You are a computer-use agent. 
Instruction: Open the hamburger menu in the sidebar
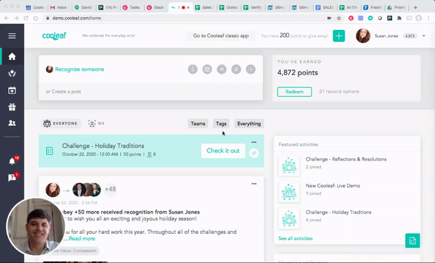[12, 36]
